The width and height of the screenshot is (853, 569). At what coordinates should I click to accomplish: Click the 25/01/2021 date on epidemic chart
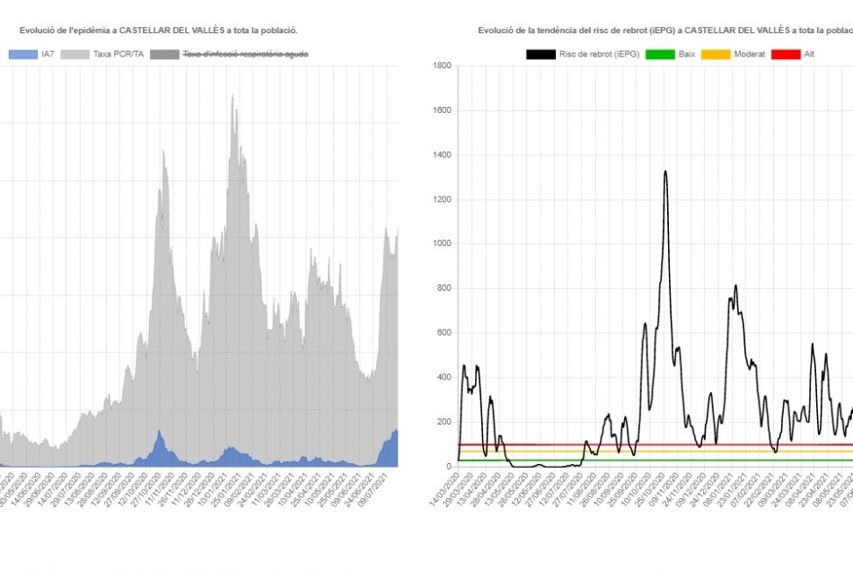coord(227,490)
